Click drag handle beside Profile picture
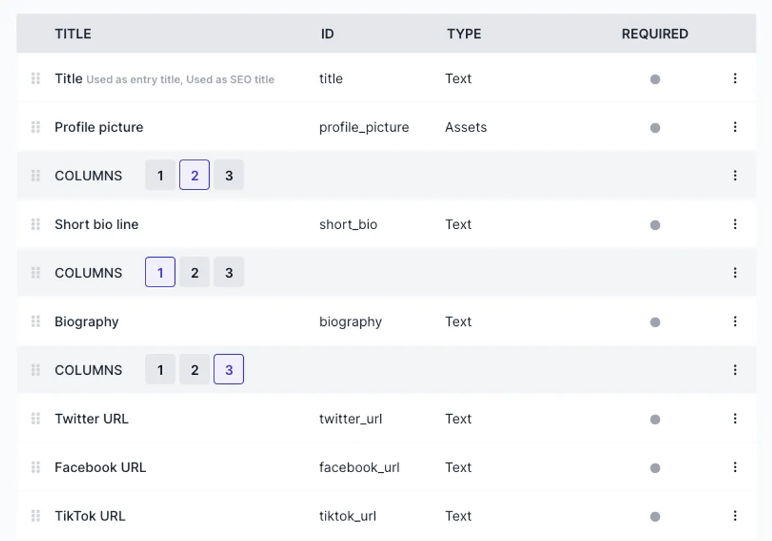The image size is (772, 541). tap(36, 127)
